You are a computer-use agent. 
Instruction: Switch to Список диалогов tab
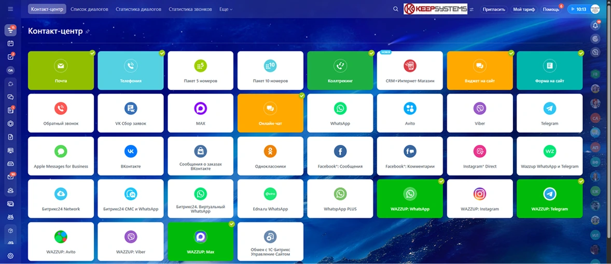(89, 9)
